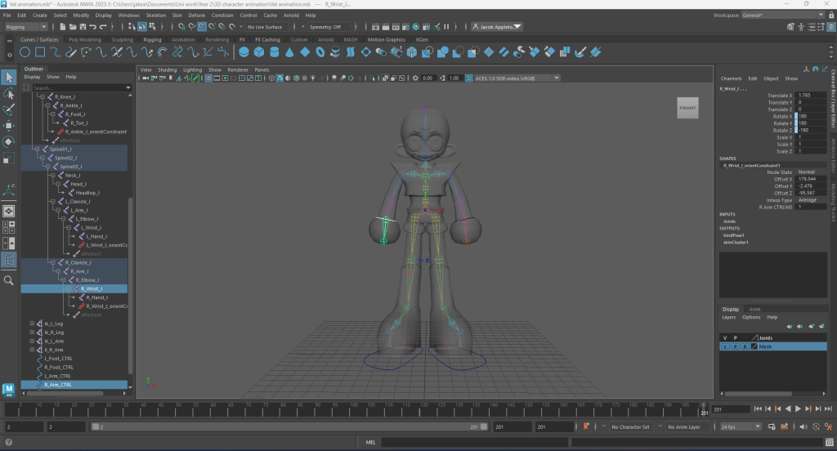The height and width of the screenshot is (451, 837).
Task: Click the play forwards button
Action: [x=799, y=409]
